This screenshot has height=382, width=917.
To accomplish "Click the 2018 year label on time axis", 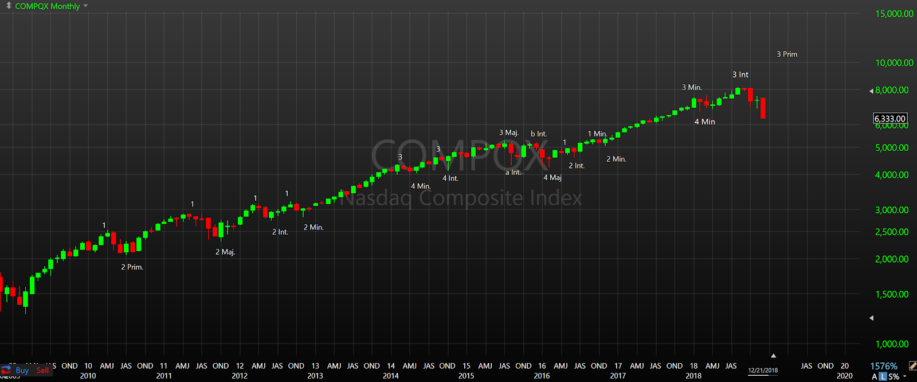I will [x=693, y=376].
